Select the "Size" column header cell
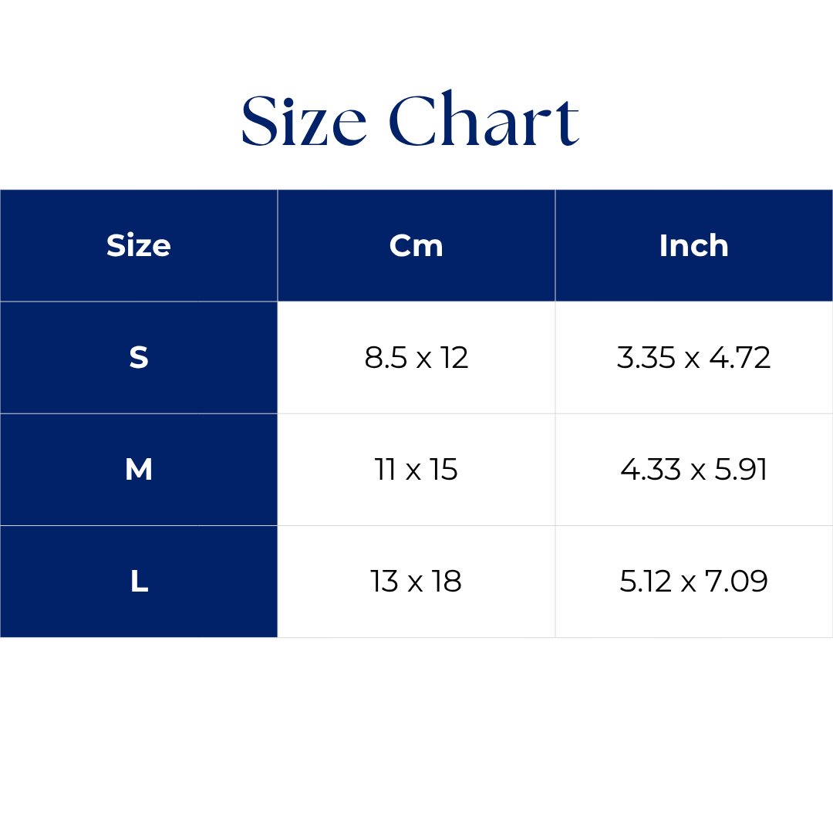This screenshot has height=833, width=833. [x=139, y=246]
